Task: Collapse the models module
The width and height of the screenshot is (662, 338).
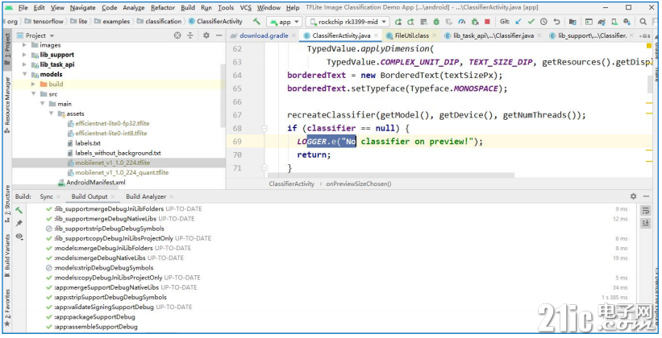Action: tap(24, 74)
